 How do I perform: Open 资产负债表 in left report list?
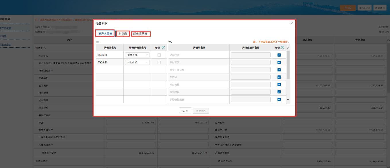point(5,29)
